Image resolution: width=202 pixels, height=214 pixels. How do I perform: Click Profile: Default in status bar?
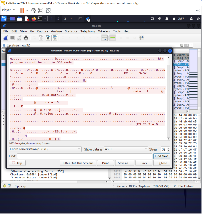pyautogui.click(x=184, y=186)
